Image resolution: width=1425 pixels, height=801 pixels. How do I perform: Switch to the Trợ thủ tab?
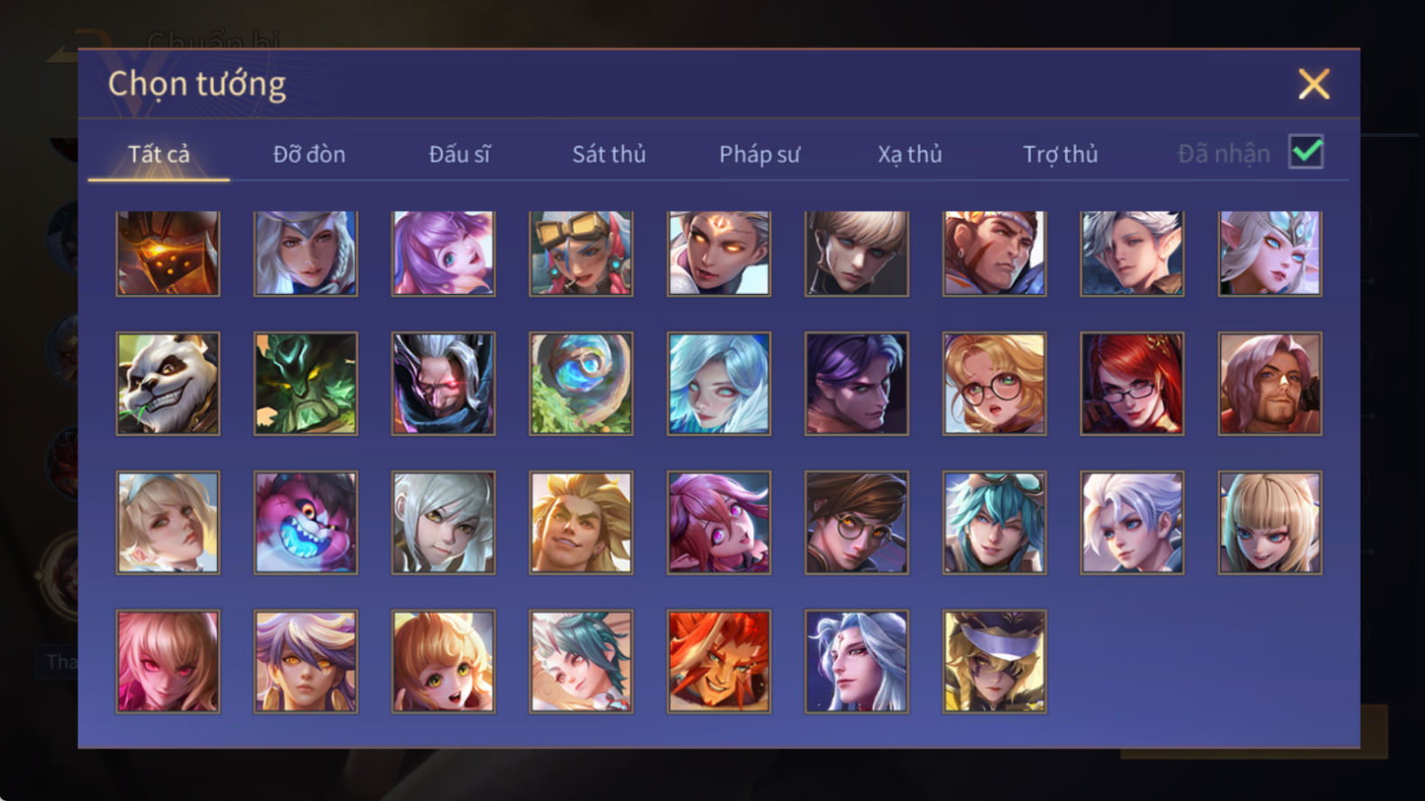(1061, 154)
